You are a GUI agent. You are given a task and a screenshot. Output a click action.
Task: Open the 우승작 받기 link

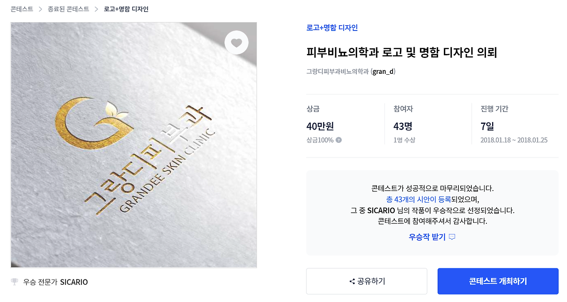coord(427,237)
